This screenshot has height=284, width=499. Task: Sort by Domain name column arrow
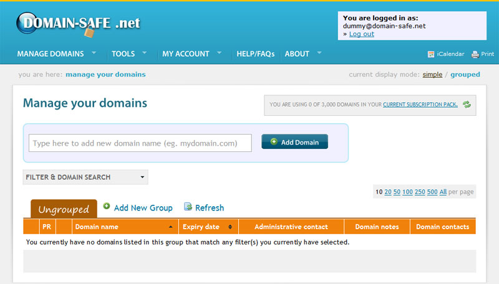pyautogui.click(x=171, y=227)
